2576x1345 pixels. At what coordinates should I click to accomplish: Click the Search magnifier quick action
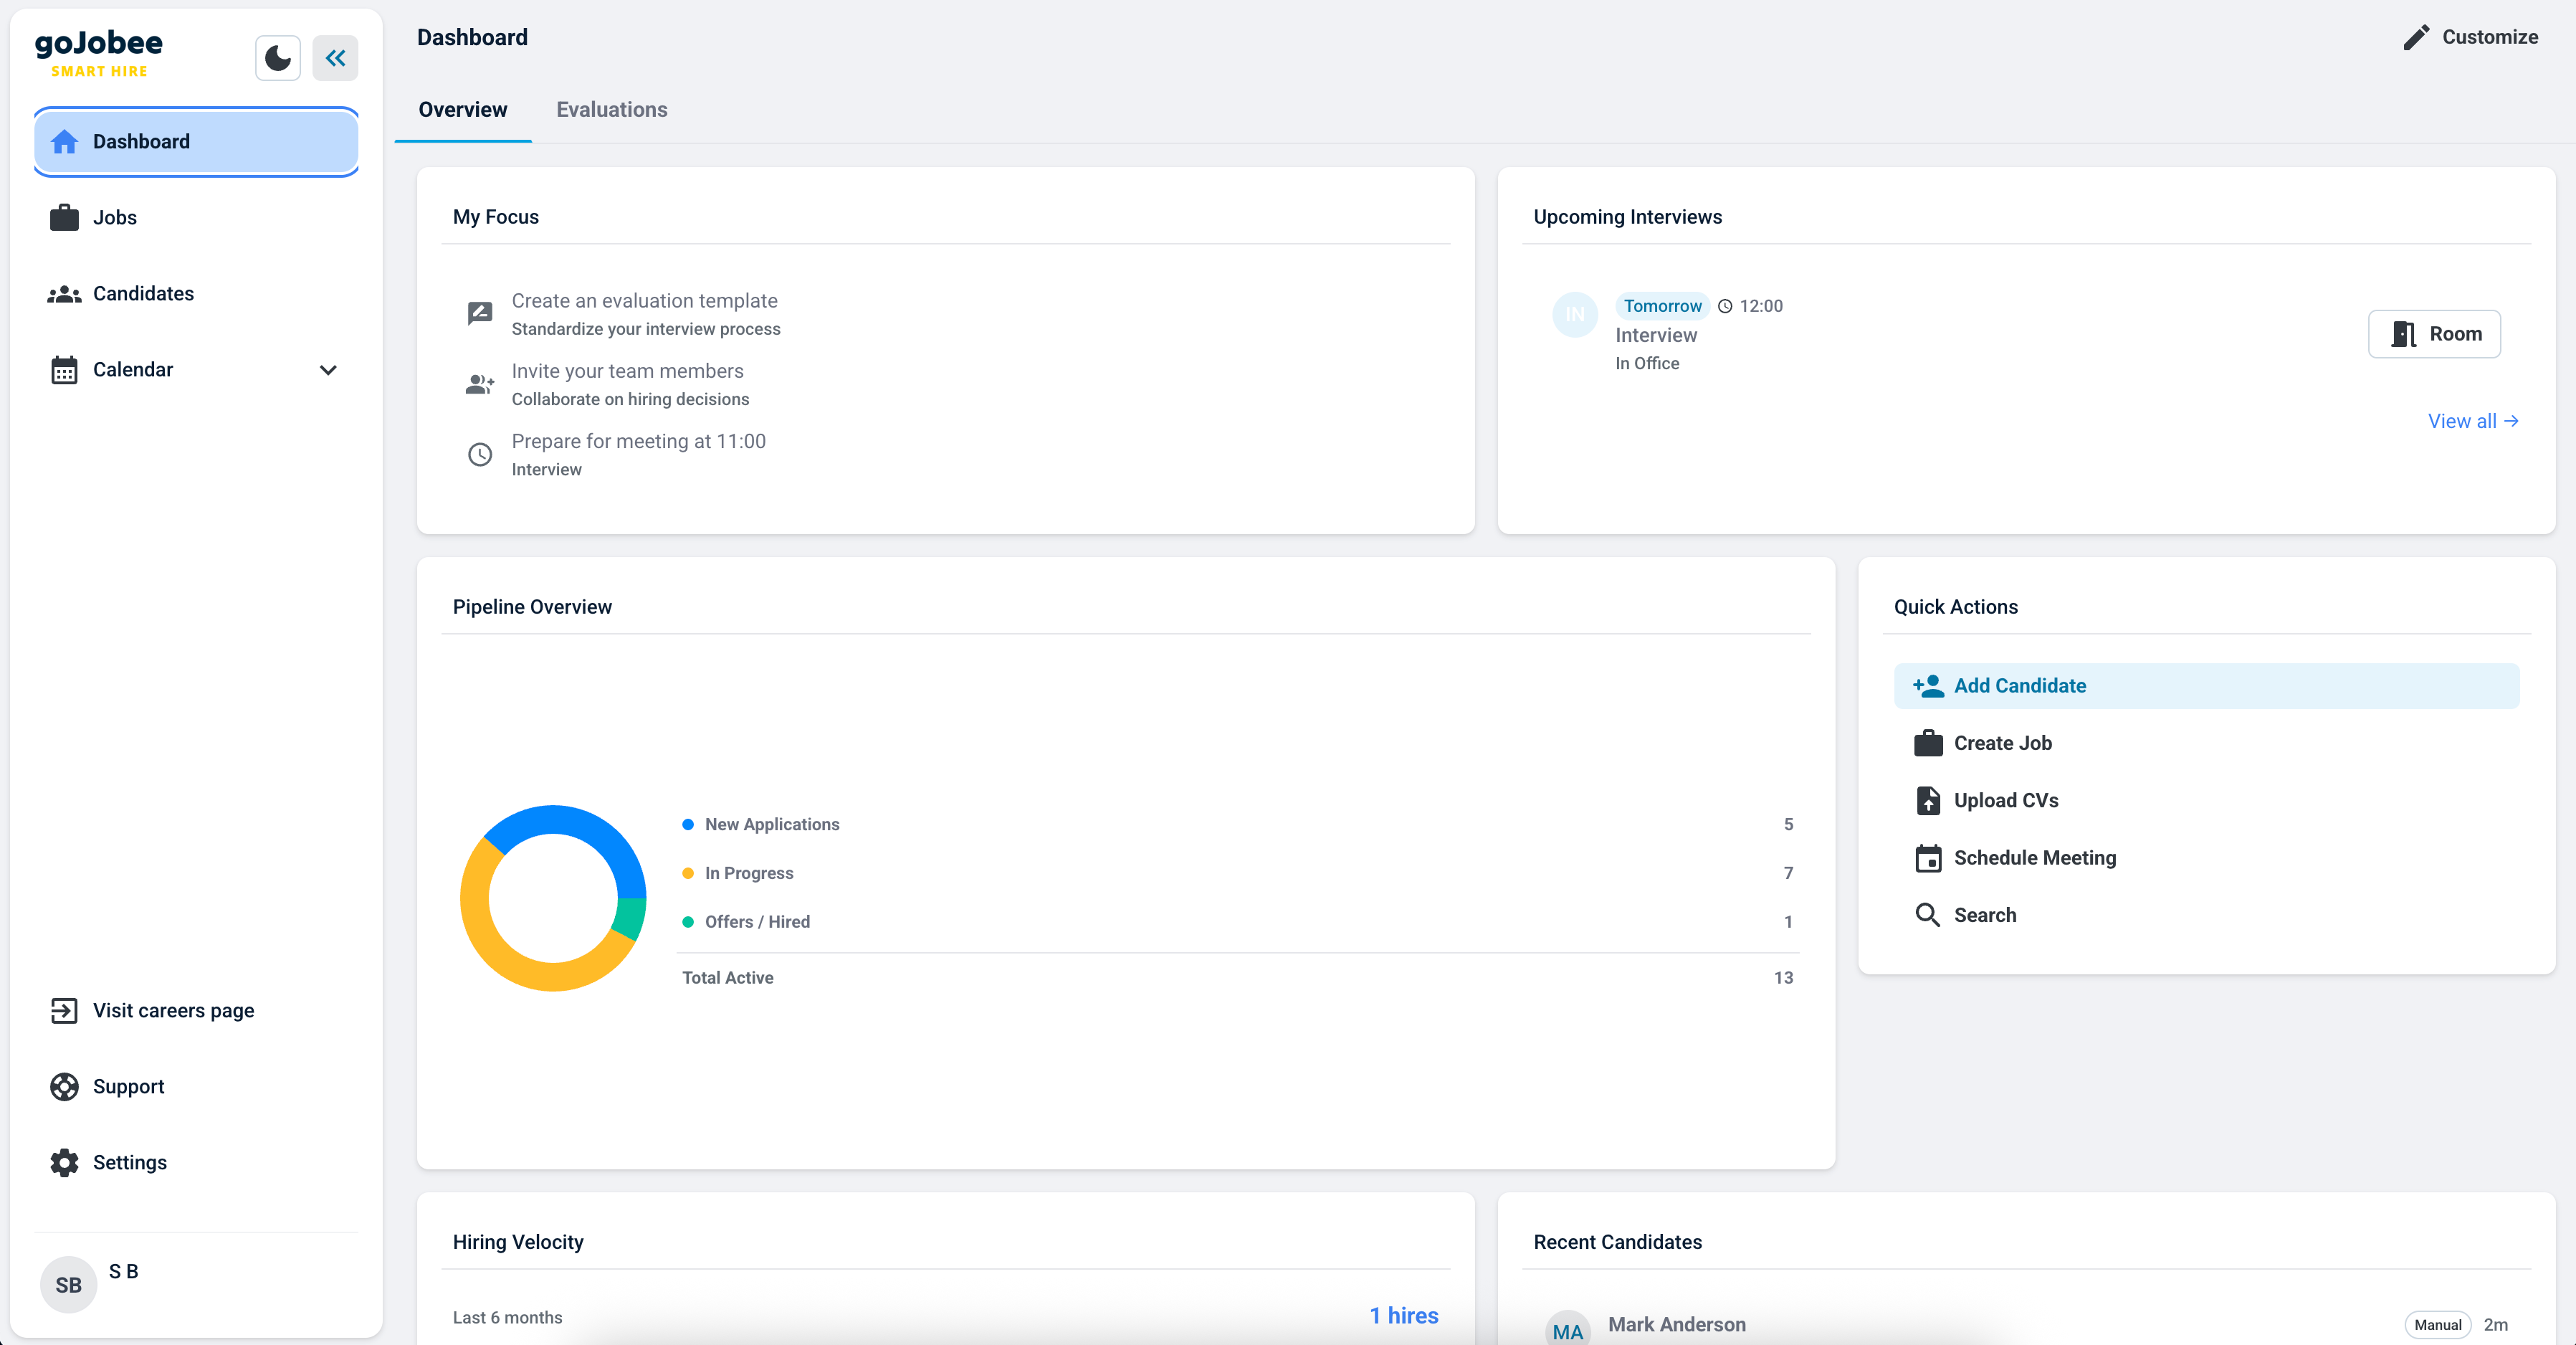pyautogui.click(x=1927, y=915)
